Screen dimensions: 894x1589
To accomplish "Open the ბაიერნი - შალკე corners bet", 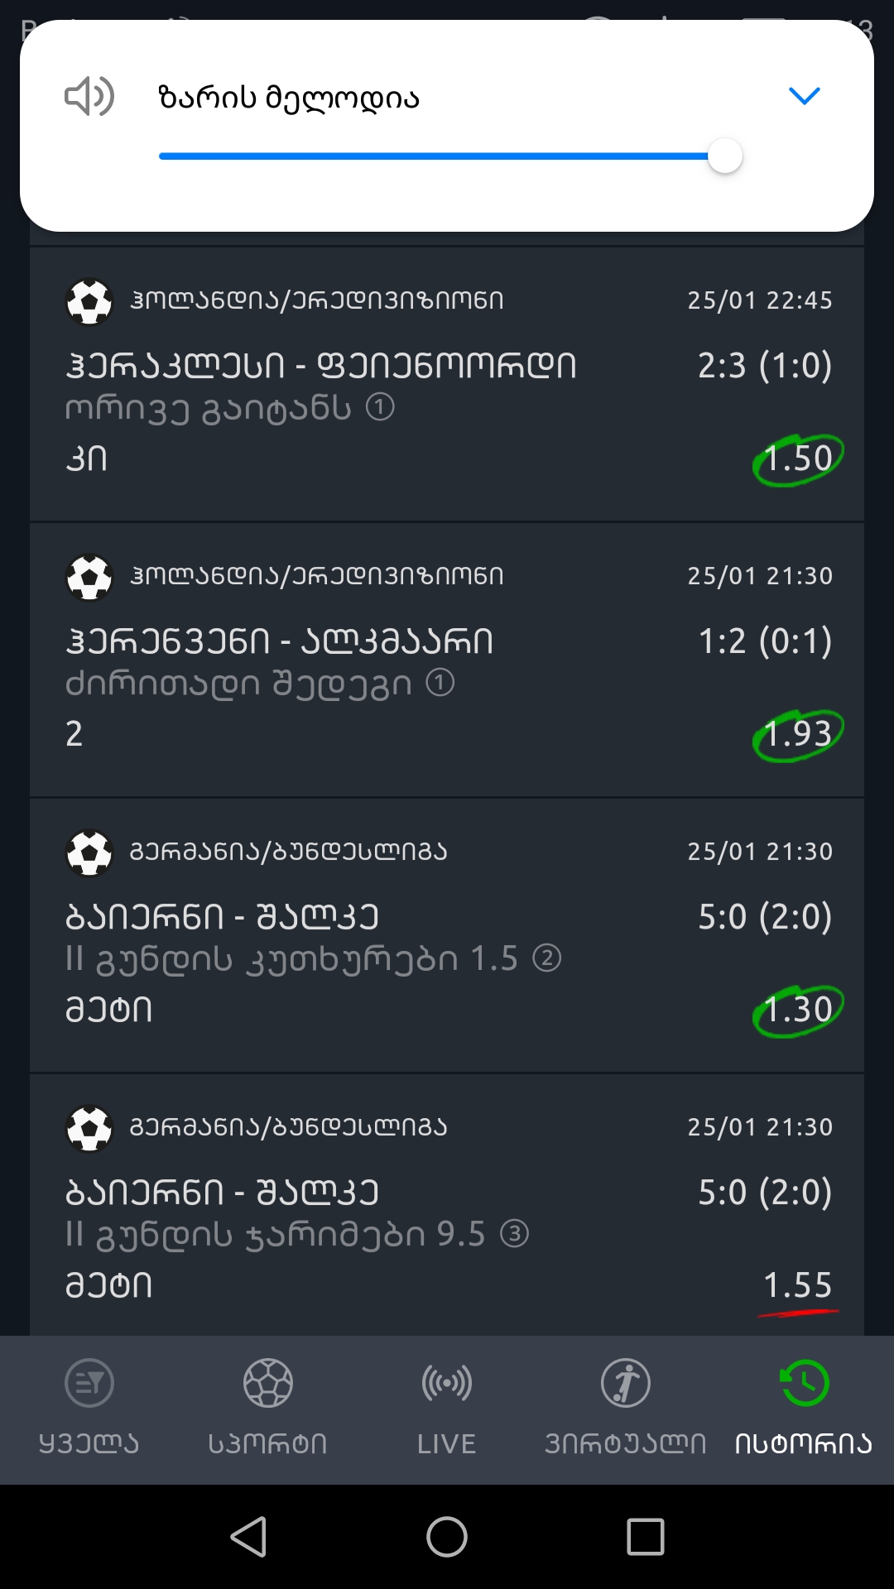I will [x=447, y=935].
